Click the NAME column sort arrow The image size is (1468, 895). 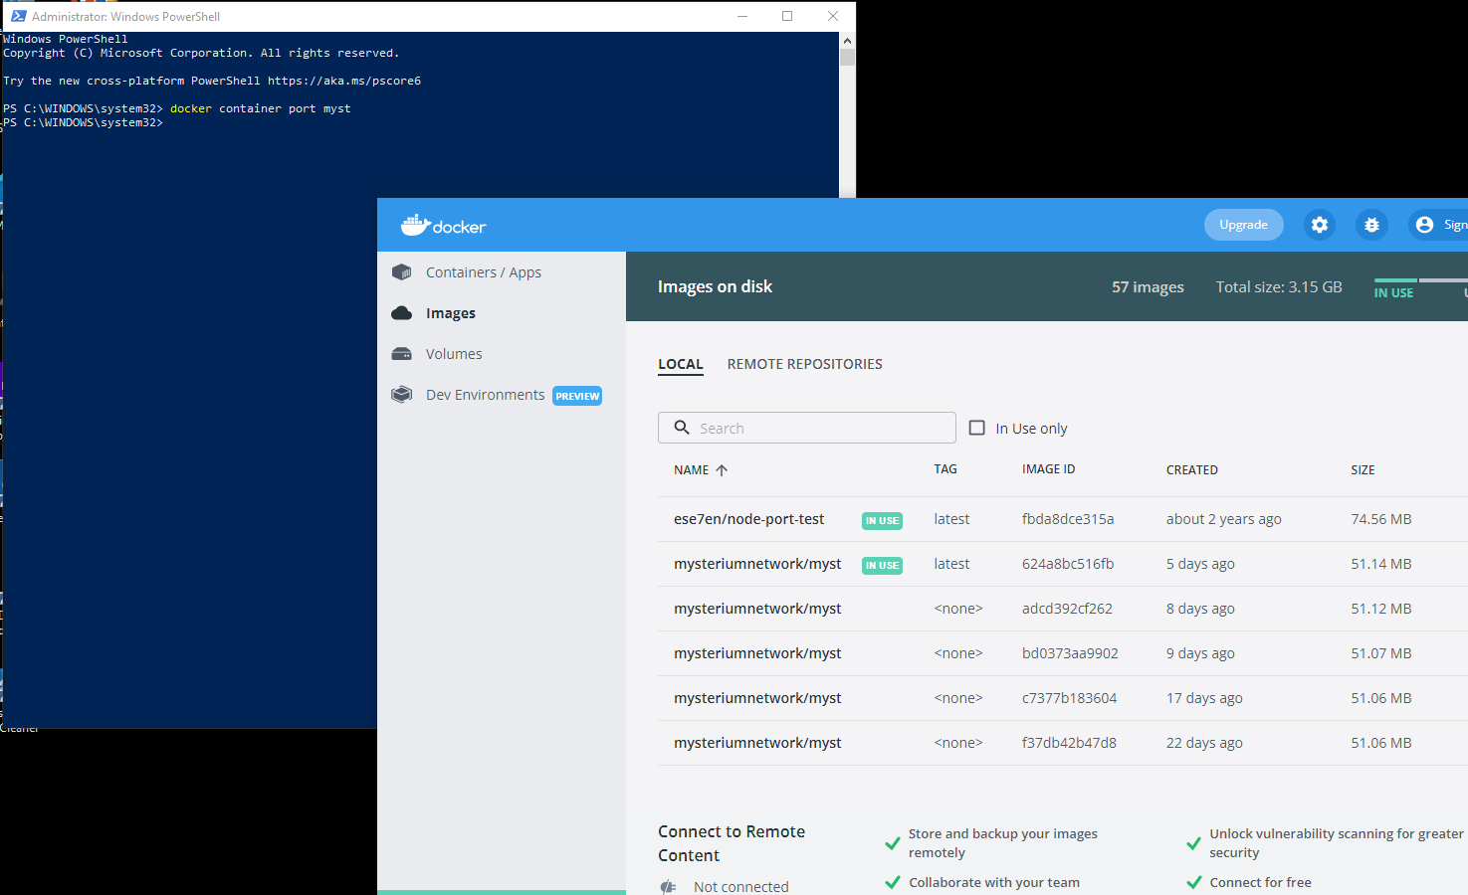[722, 470]
